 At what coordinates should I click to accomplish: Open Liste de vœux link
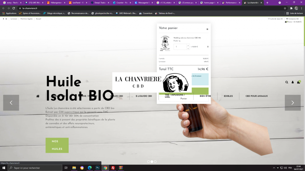[x=275, y=19]
